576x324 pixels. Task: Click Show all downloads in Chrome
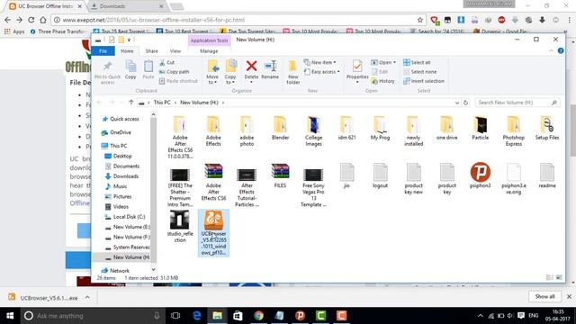[x=544, y=296]
